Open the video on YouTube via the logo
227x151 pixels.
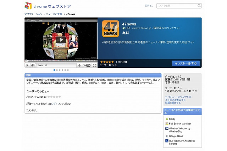(x=87, y=65)
